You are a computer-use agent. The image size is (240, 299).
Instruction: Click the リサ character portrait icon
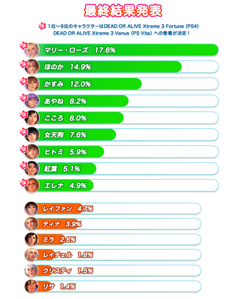[31, 286]
